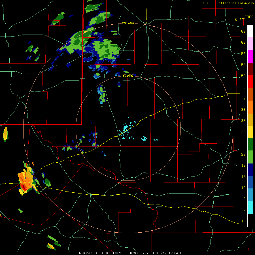Click the 50 legend value on color scale
This screenshot has width=255, height=255.
tap(243, 76)
